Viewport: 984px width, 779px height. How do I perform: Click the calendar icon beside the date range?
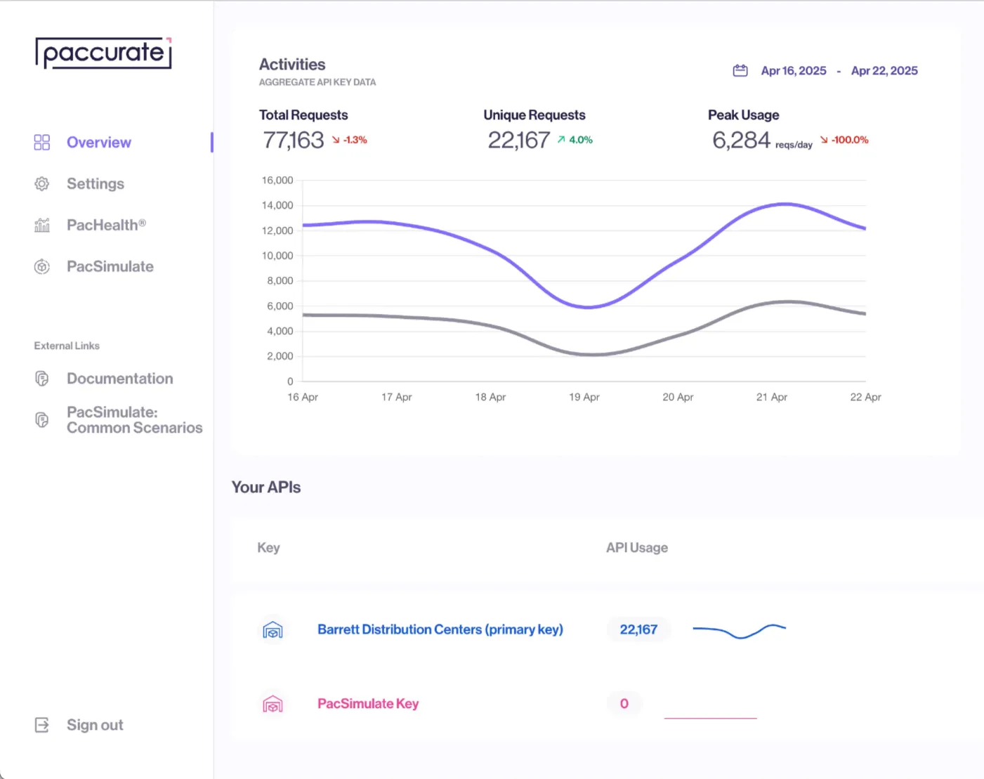[x=740, y=70]
